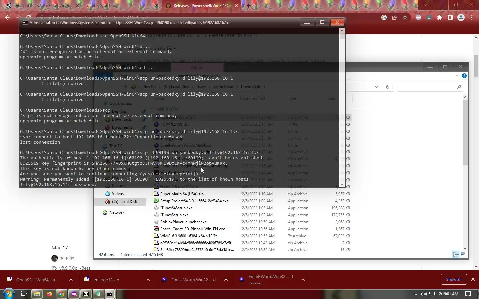Image resolution: width=479 pixels, height=299 pixels.
Task: Switch to the cmd window on the taskbar
Action: tap(110, 294)
